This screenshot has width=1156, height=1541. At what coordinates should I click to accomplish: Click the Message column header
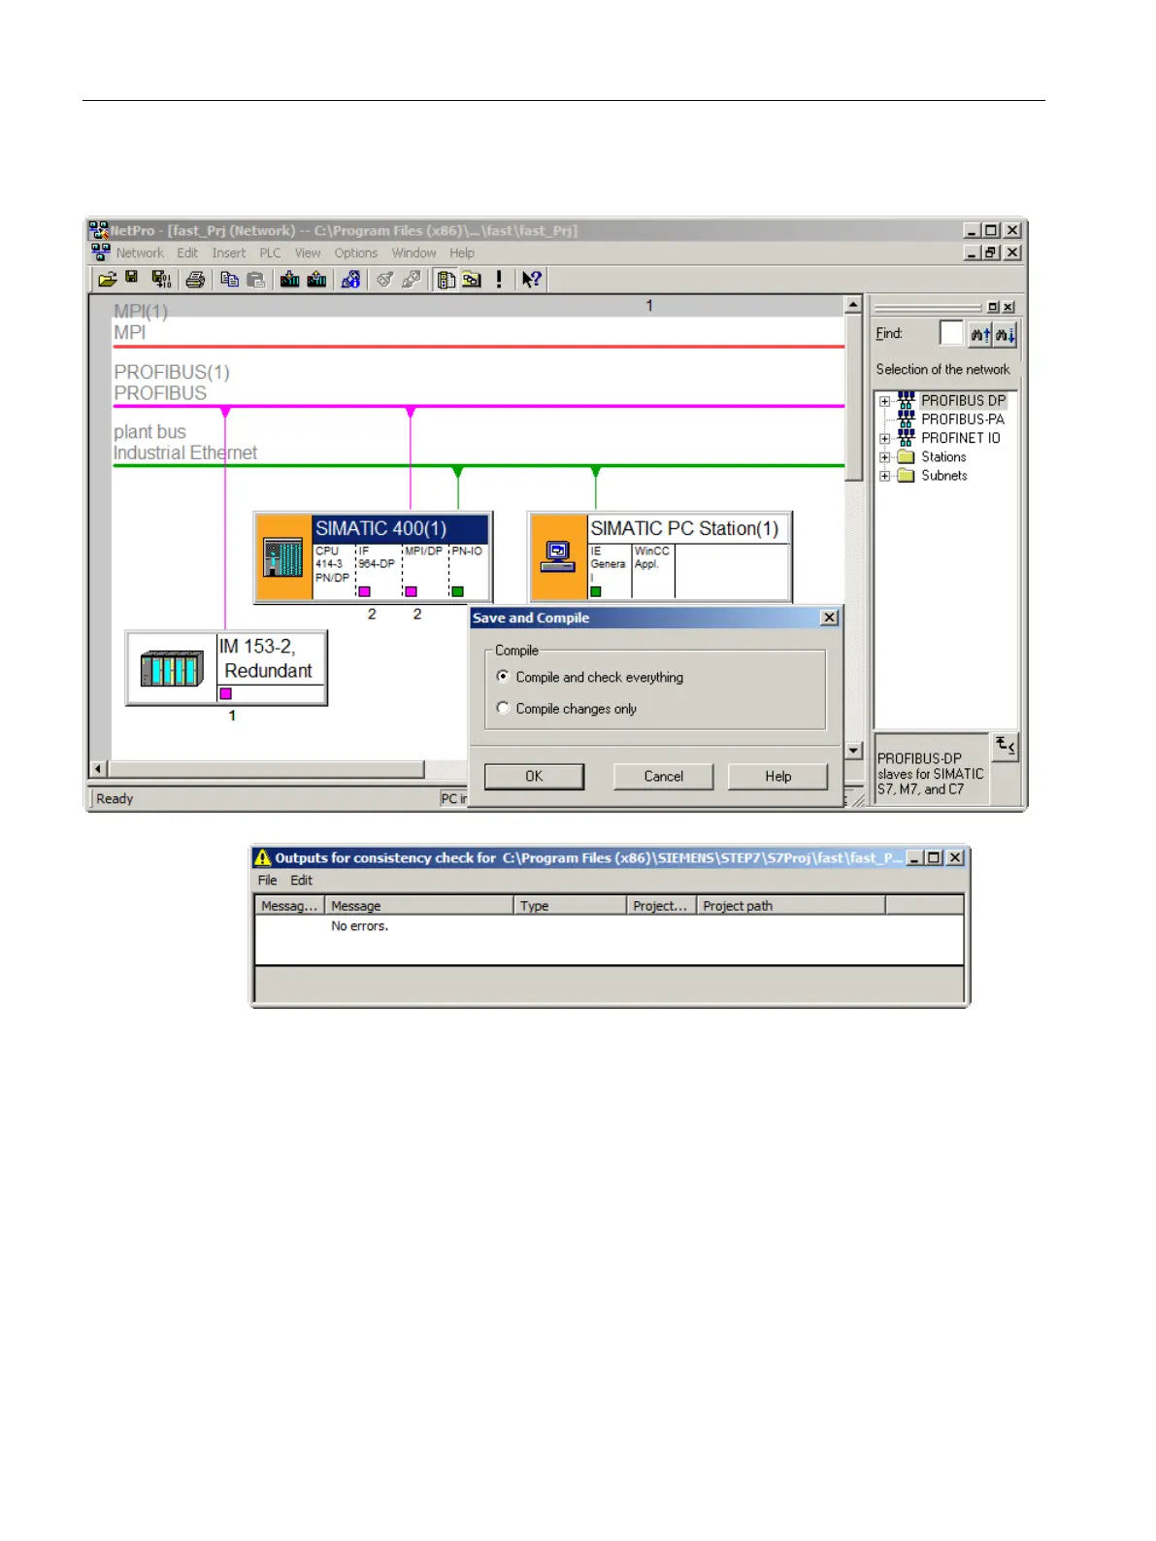[x=418, y=906]
